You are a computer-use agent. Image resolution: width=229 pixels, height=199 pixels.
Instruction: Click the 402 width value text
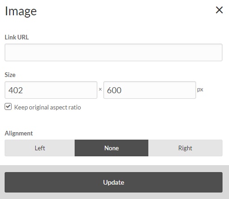[x=16, y=90]
